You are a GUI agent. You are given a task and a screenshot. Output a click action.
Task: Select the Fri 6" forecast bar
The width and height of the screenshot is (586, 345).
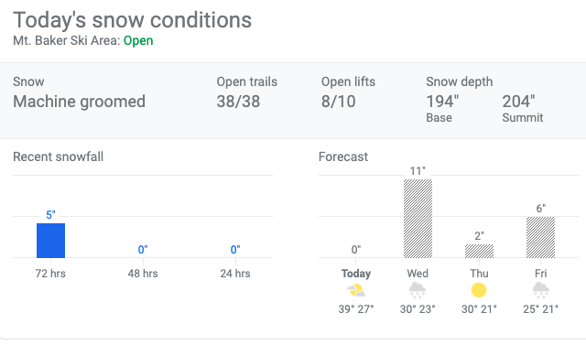540,237
